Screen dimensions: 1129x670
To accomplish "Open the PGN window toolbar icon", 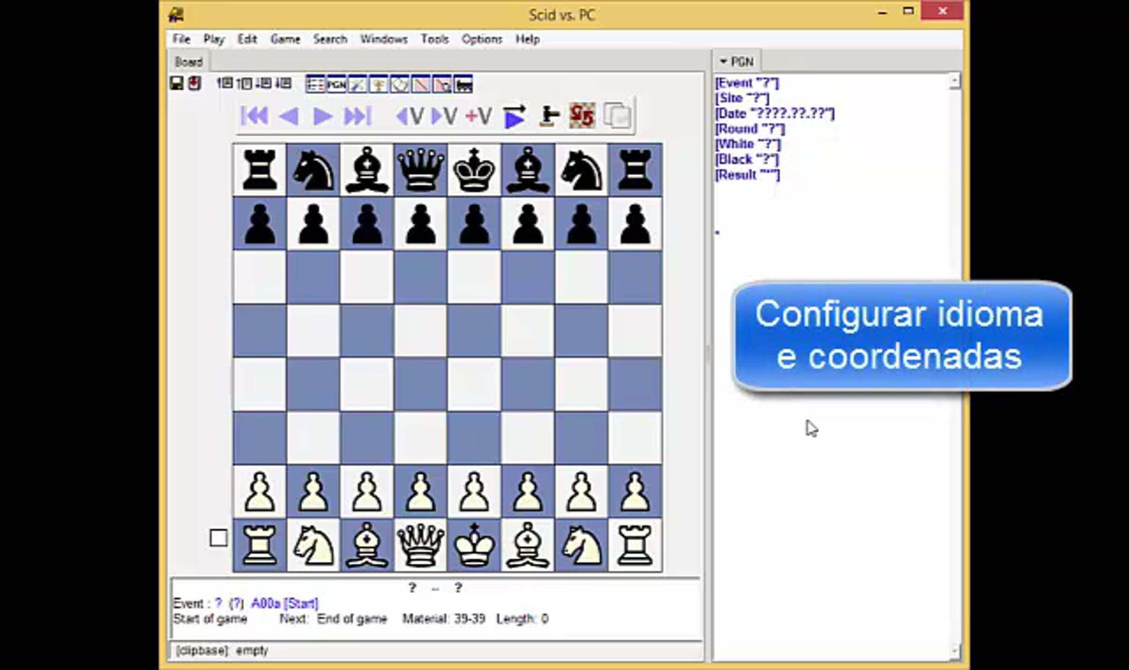I will pos(337,85).
